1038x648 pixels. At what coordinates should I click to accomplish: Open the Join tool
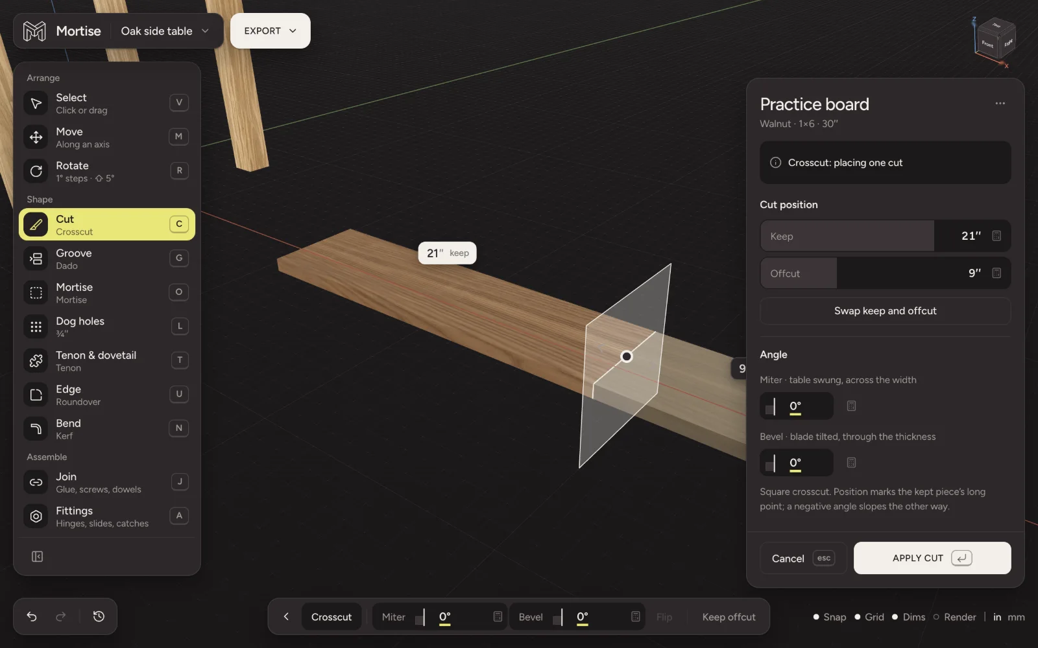(x=107, y=482)
